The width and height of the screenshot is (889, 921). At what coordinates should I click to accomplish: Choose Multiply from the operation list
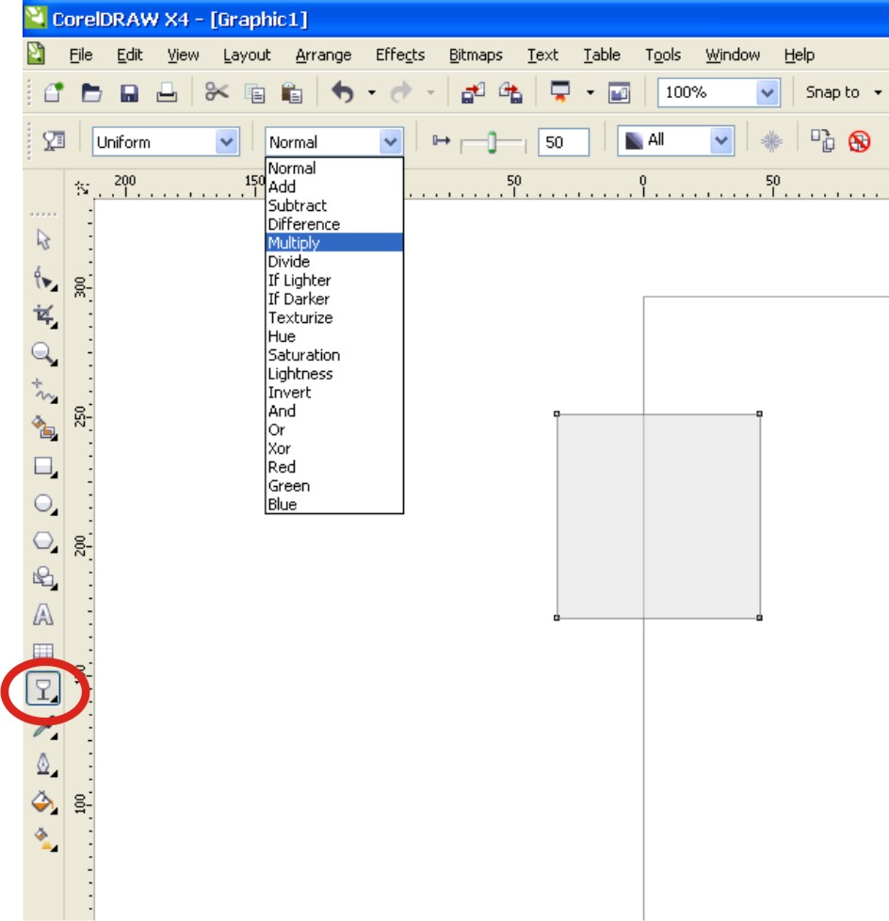pyautogui.click(x=334, y=243)
